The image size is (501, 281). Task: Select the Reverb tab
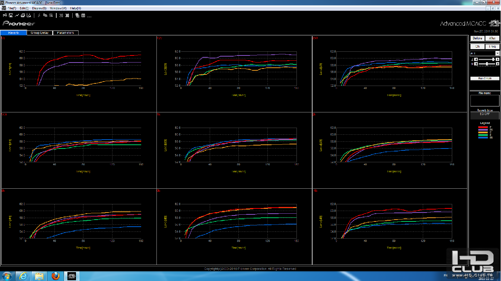14,33
